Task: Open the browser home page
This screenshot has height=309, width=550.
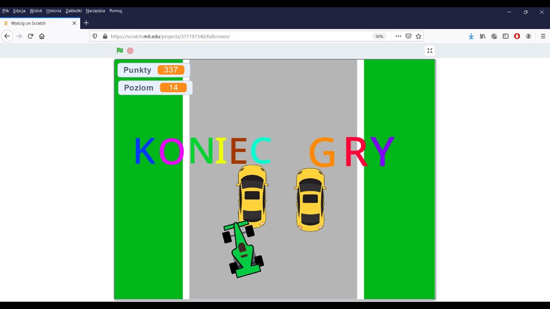Action: point(42,36)
